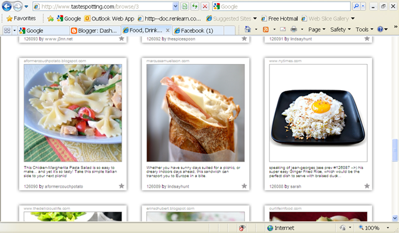399x233 pixels.
Task: Click the scrollbar down arrow
Action: tap(395, 218)
